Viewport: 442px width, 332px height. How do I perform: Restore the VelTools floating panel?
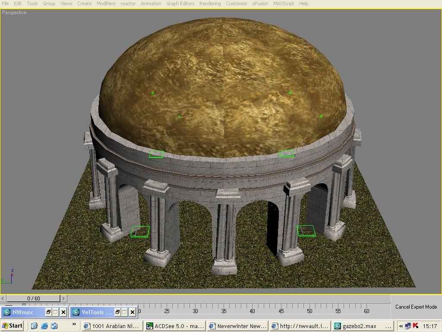(x=117, y=312)
